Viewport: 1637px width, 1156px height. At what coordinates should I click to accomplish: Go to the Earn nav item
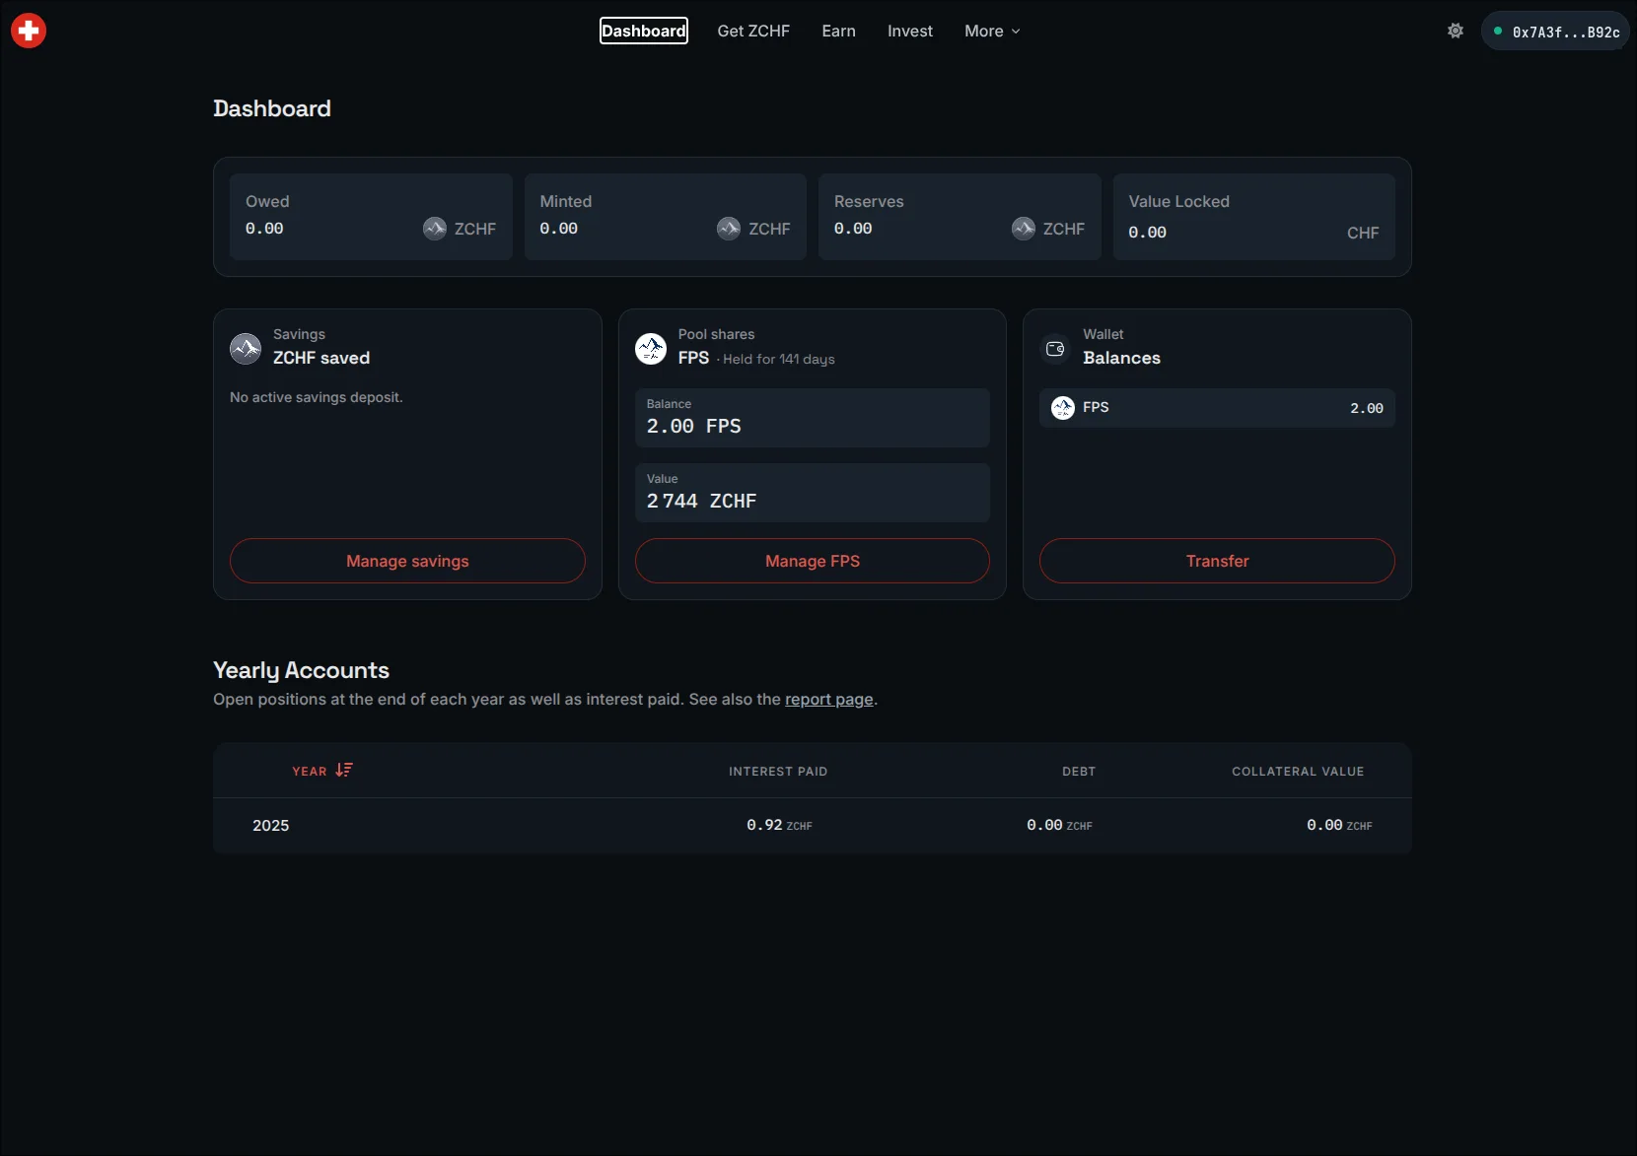839,31
